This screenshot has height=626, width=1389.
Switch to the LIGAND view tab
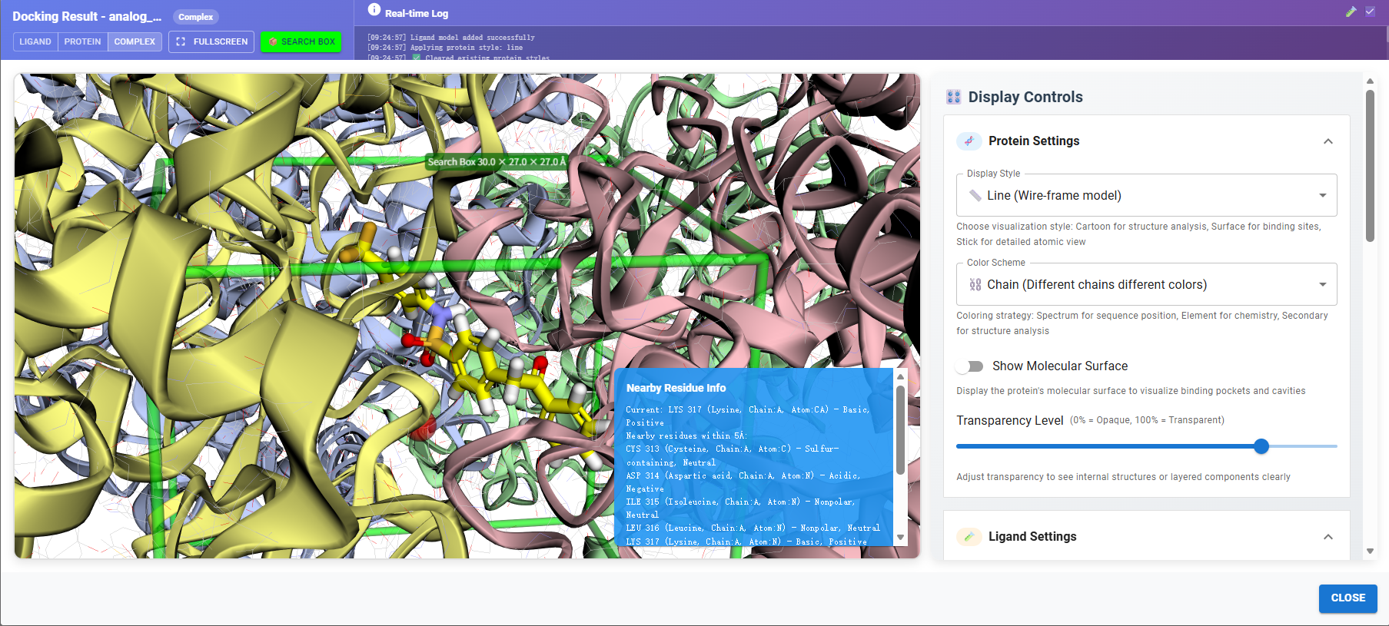(x=35, y=41)
